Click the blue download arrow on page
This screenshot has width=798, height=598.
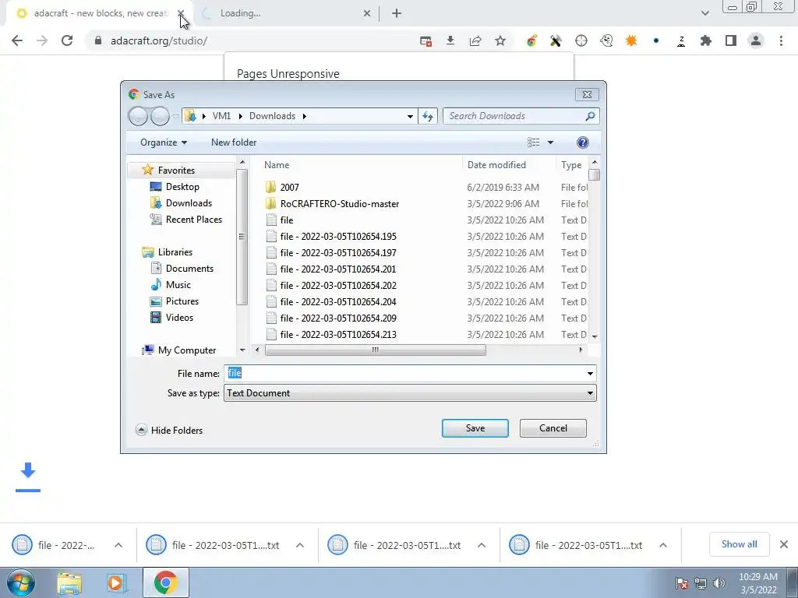tap(28, 477)
